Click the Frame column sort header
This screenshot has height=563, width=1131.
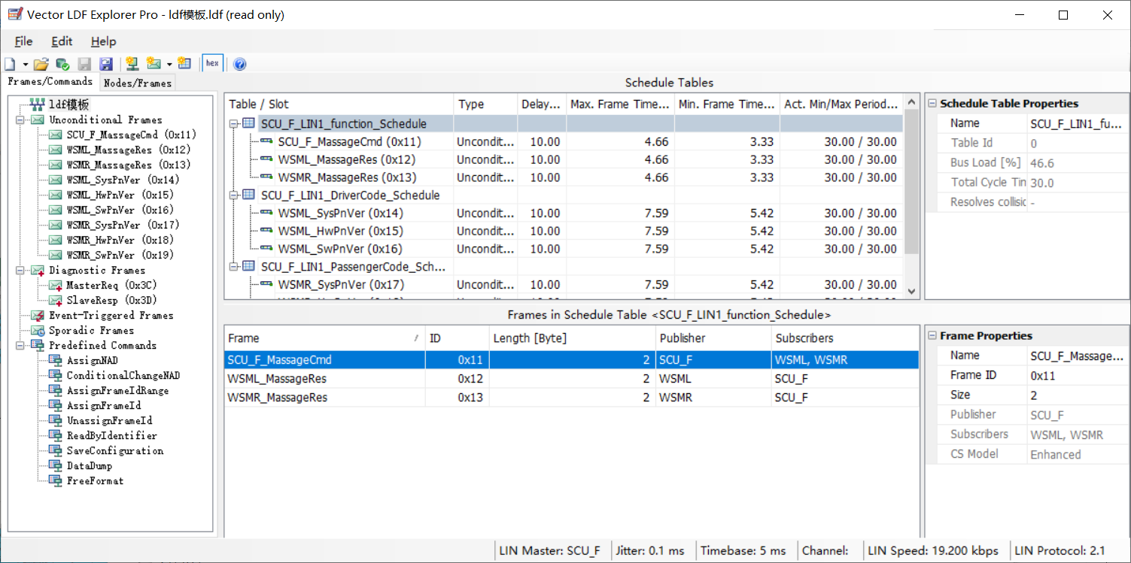click(316, 337)
